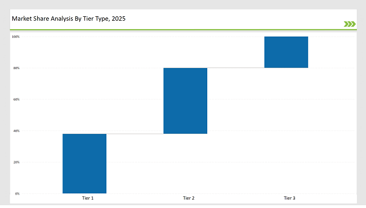The height and width of the screenshot is (208, 366).
Task: Select the Tier 2 blue bar
Action: coord(185,101)
